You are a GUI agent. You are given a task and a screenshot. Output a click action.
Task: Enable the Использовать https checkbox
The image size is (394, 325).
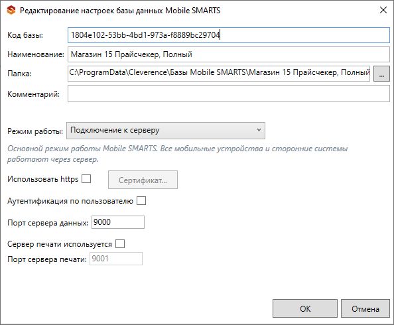click(86, 179)
